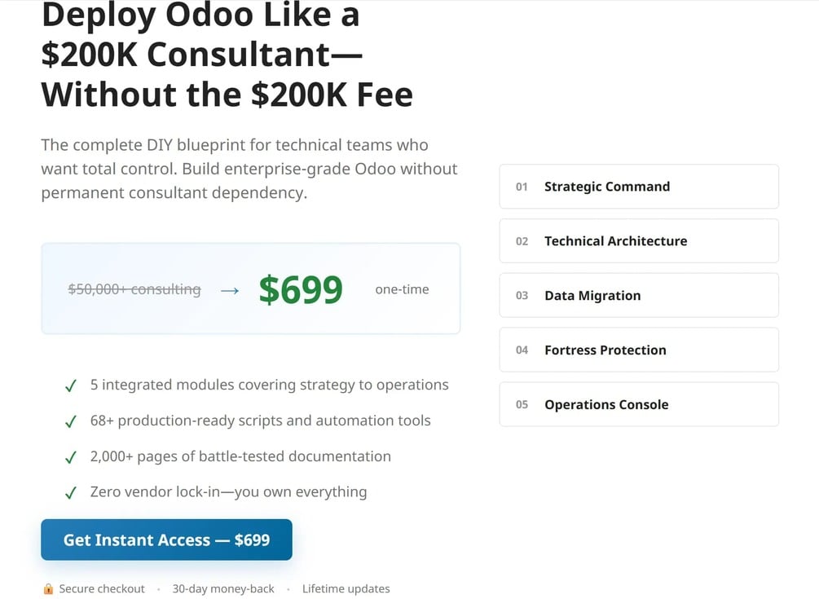This screenshot has height=599, width=819.
Task: Click the arrow icon in the pricing box
Action: 230,290
